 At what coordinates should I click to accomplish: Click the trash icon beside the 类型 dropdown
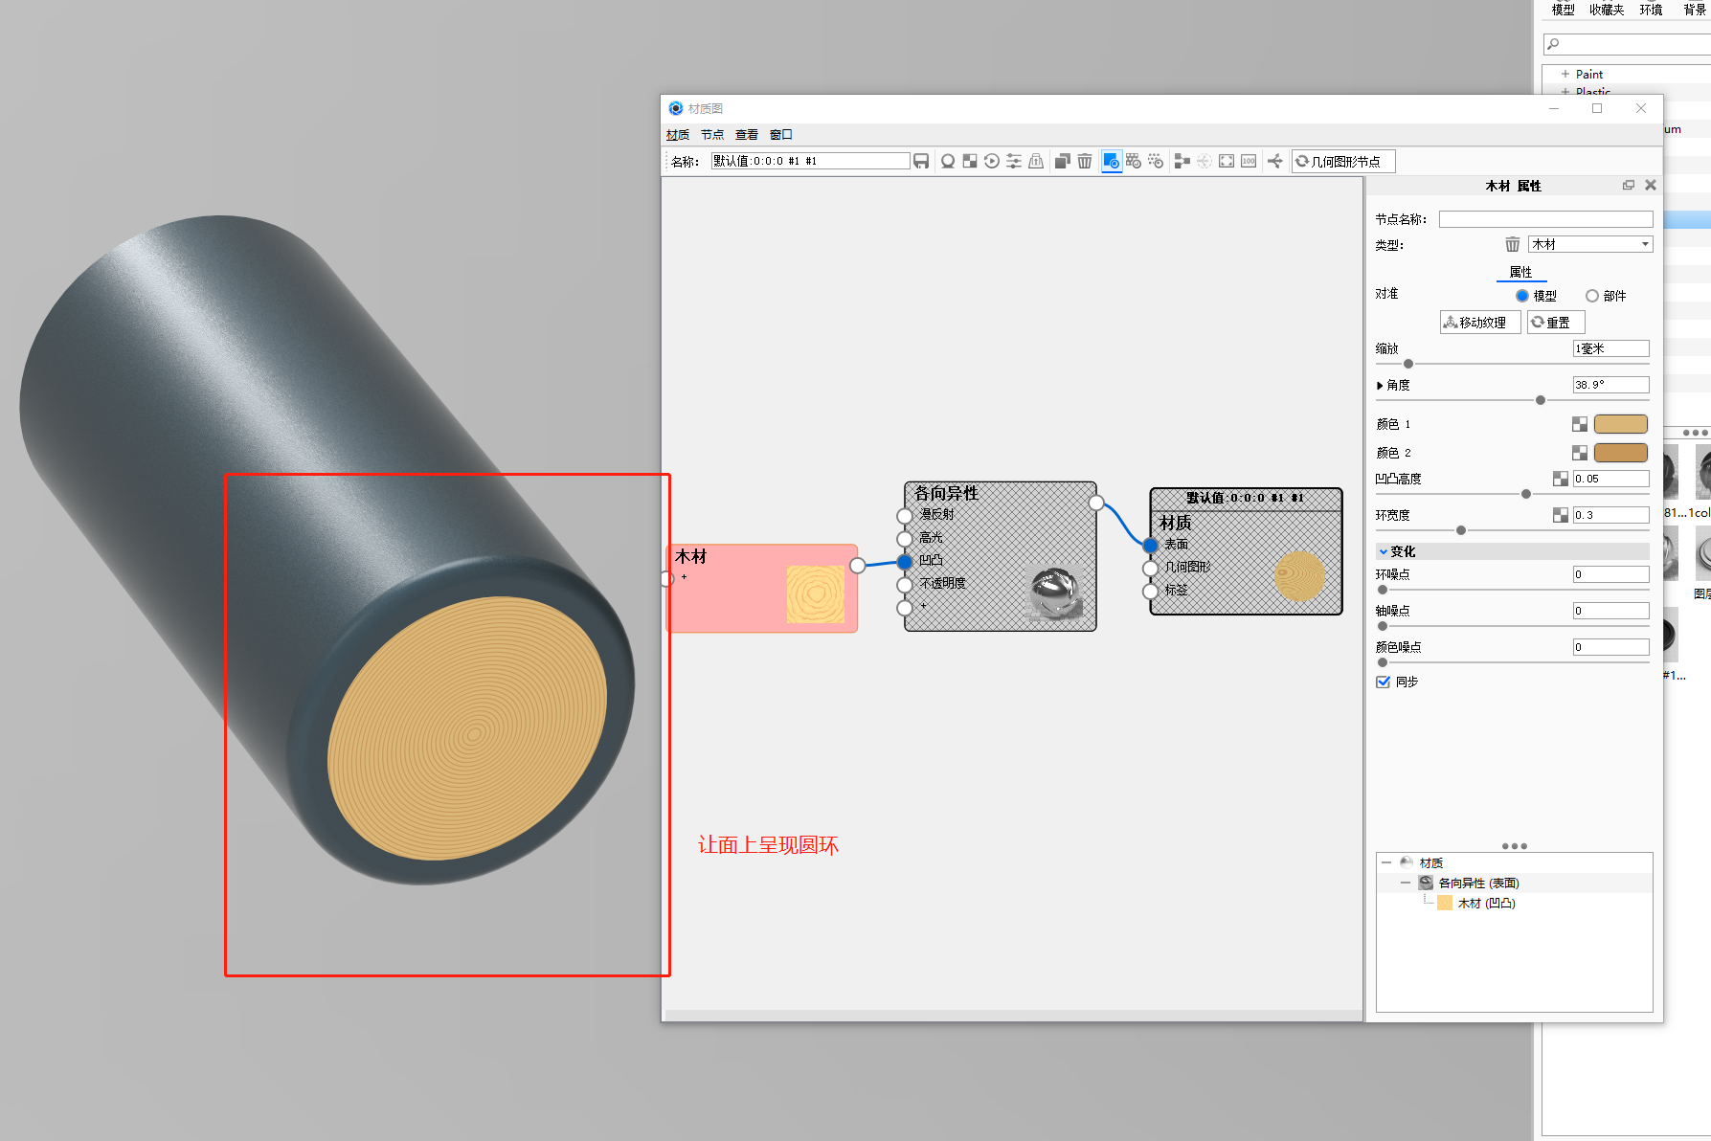(x=1513, y=244)
